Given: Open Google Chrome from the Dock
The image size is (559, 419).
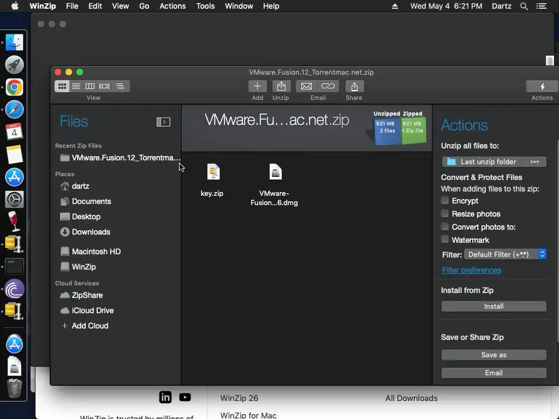Looking at the screenshot, I should click(14, 87).
